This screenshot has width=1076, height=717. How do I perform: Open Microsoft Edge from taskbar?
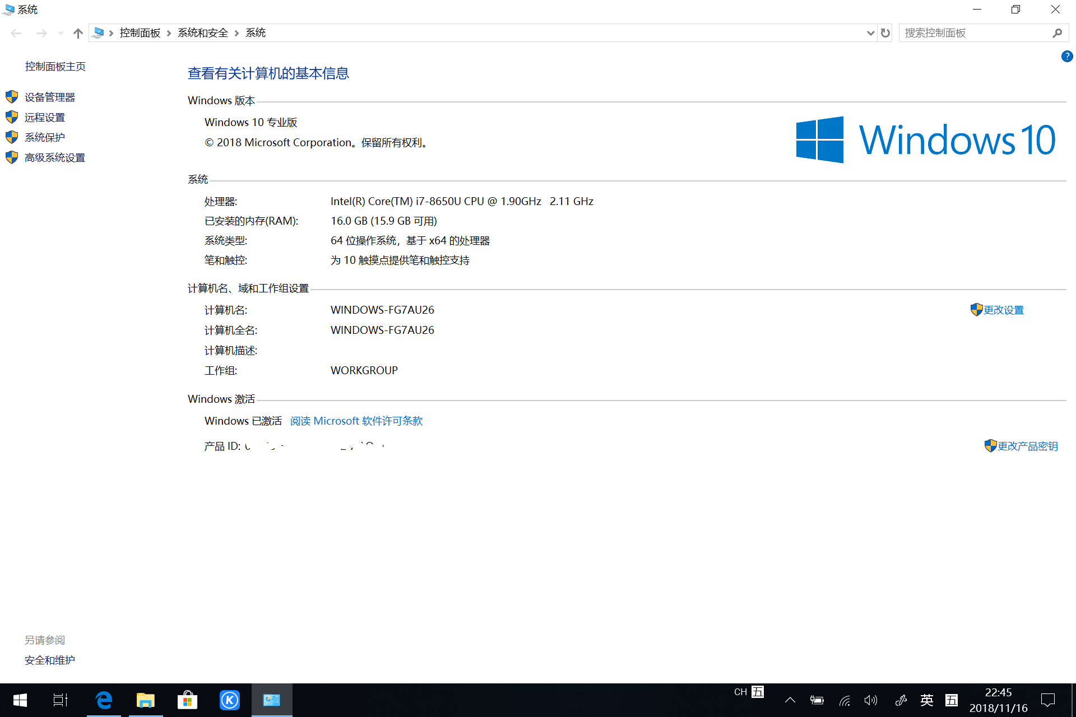point(104,700)
